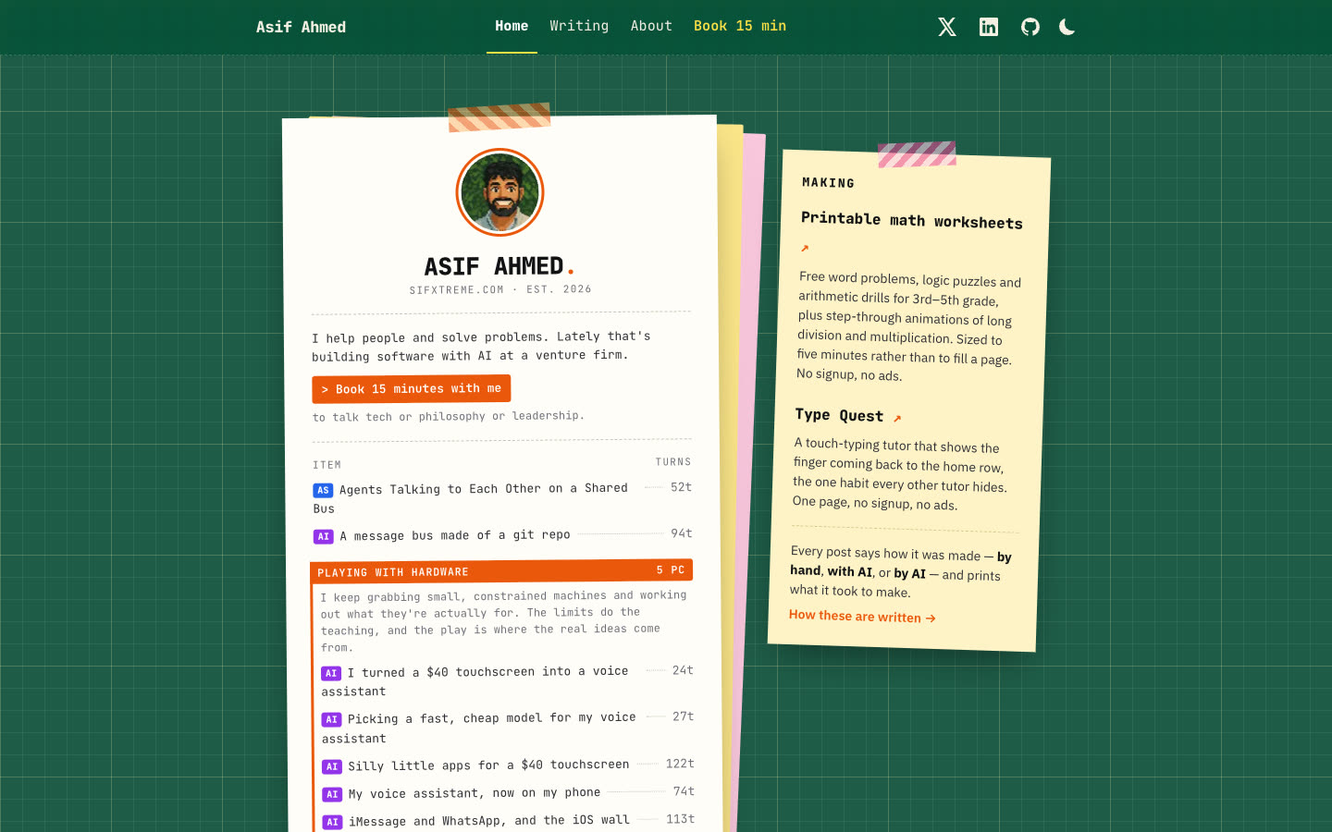Open the Book 15 min nav link
Image resolution: width=1332 pixels, height=832 pixels.
[740, 26]
